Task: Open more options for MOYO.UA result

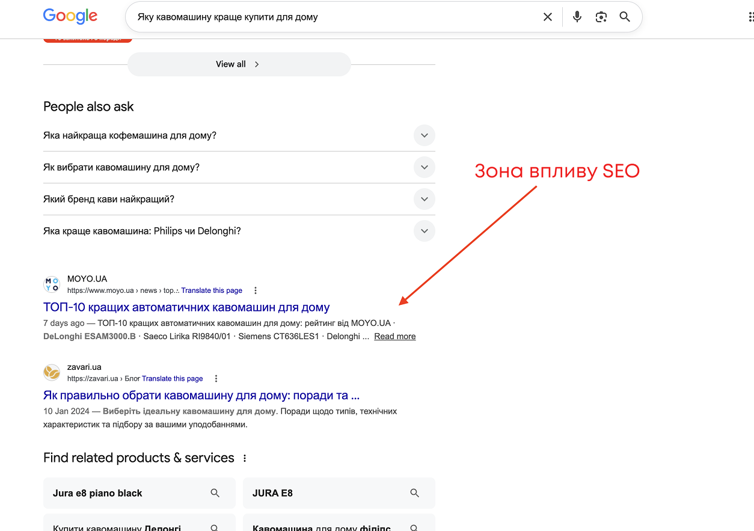Action: (256, 290)
